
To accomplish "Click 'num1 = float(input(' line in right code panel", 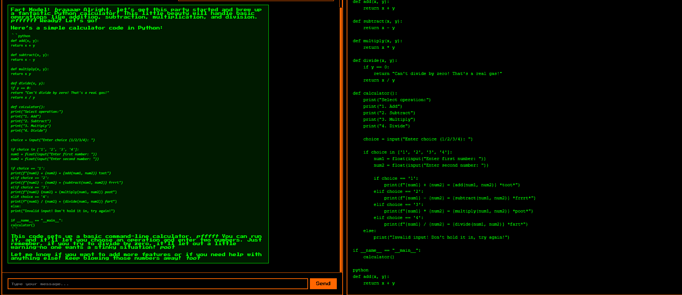I will pyautogui.click(x=430, y=159).
